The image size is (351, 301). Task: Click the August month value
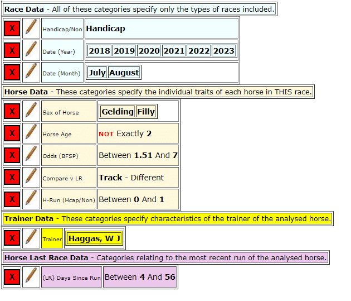[x=124, y=73]
